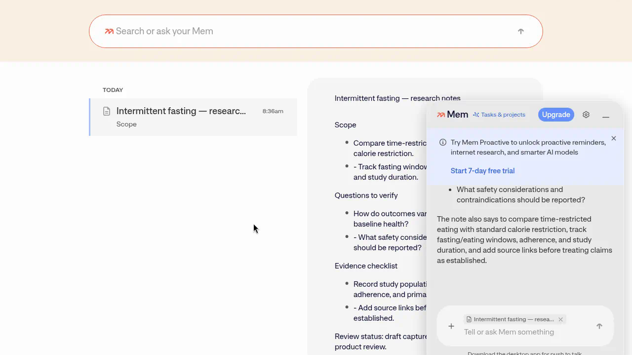Image resolution: width=632 pixels, height=355 pixels.
Task: Submit search with the up-arrow icon
Action: pyautogui.click(x=521, y=31)
